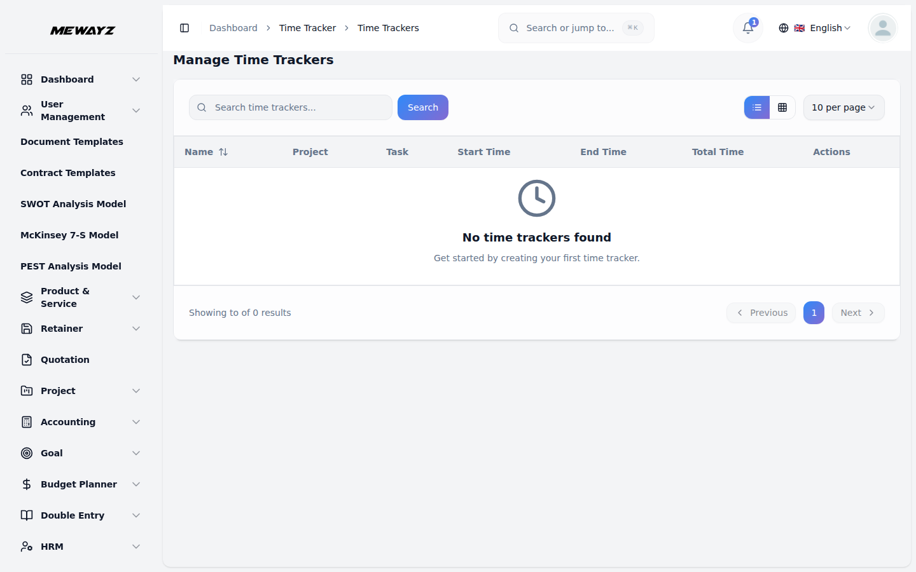This screenshot has height=572, width=916.
Task: Open the Accounting module icon
Action: pyautogui.click(x=26, y=421)
